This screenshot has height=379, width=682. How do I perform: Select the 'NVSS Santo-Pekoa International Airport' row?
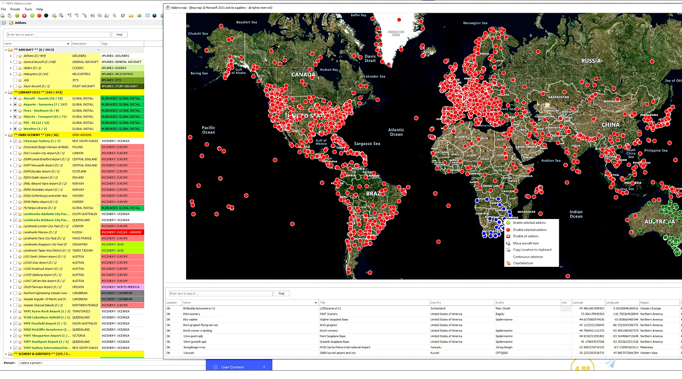pos(423,347)
